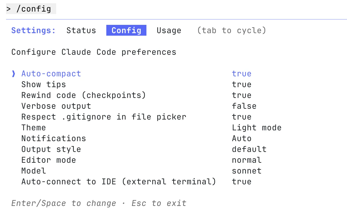Click the /config command in the prompt
Image resolution: width=347 pixels, height=219 pixels.
point(33,9)
